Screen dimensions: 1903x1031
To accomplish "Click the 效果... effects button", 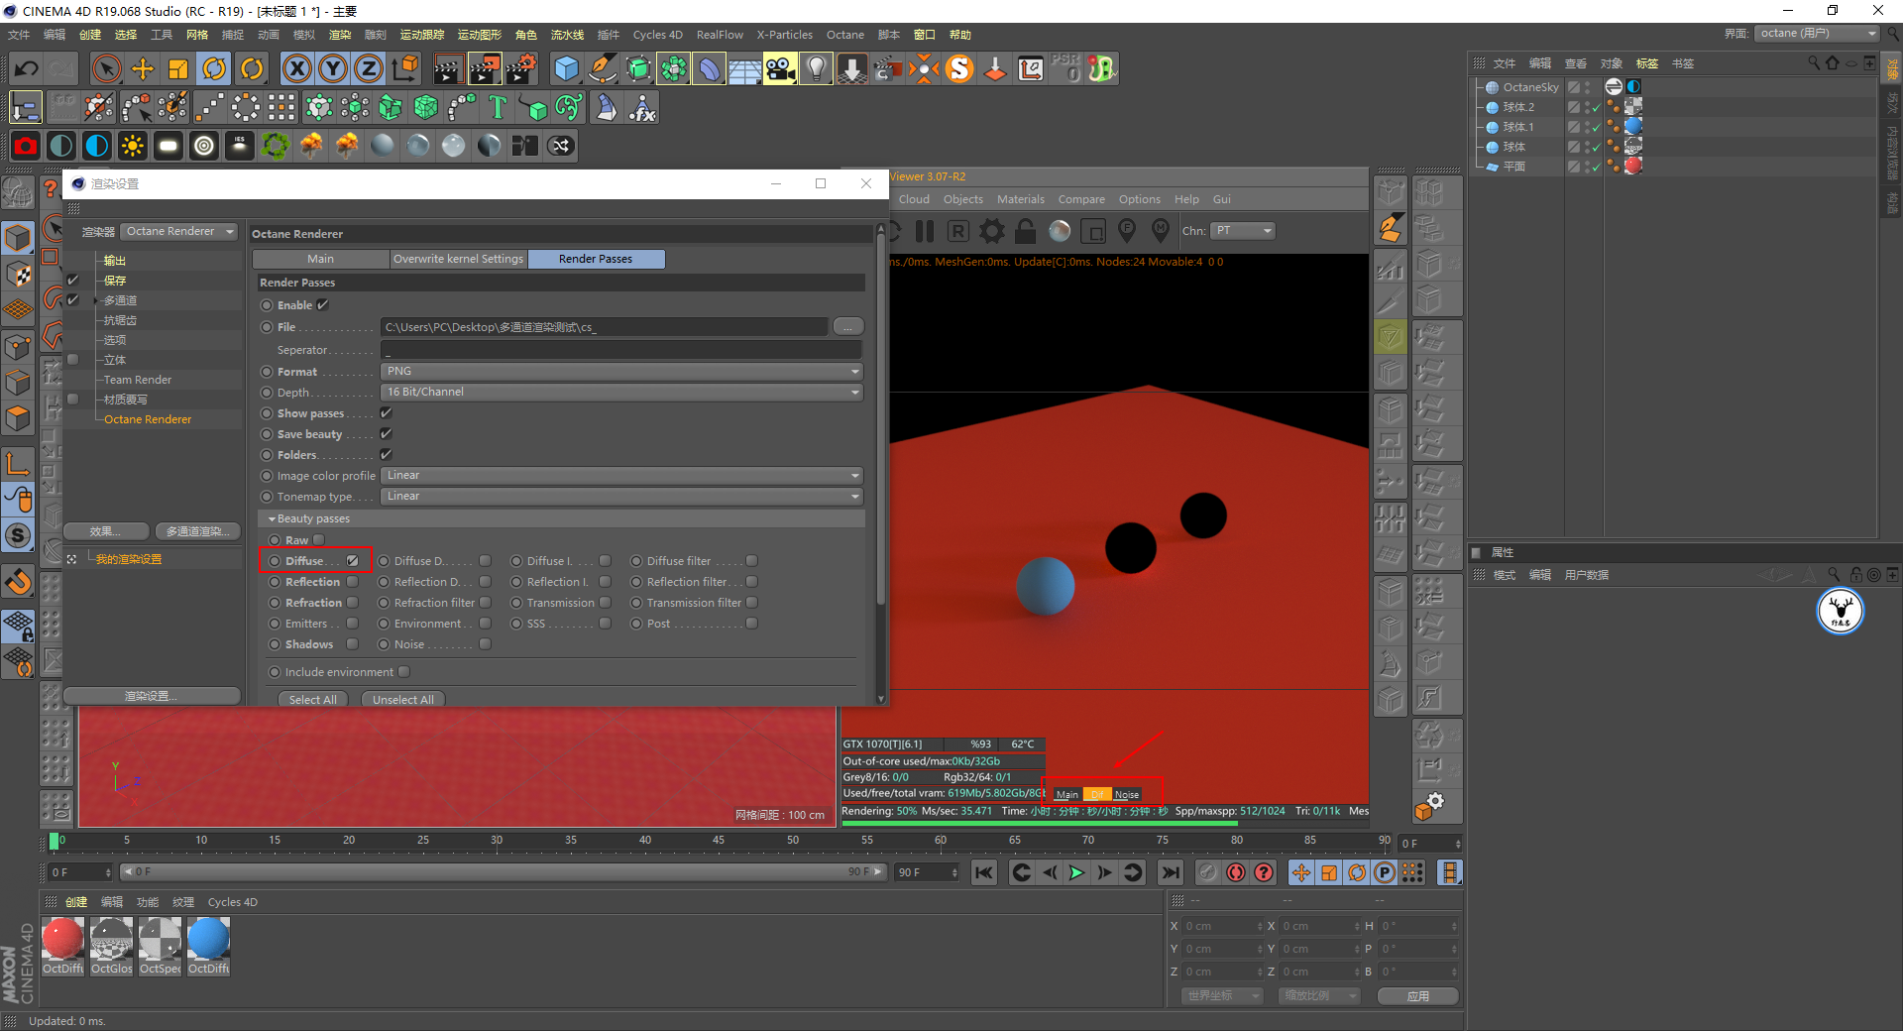I will click(105, 531).
